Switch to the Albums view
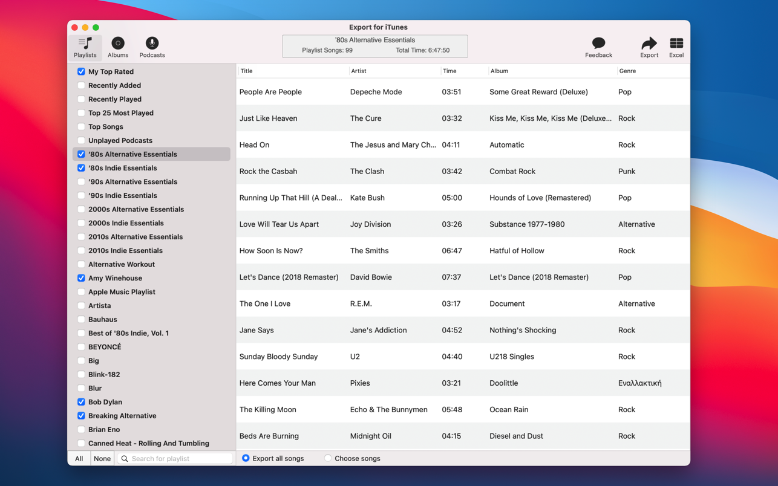The width and height of the screenshot is (778, 486). click(x=118, y=44)
